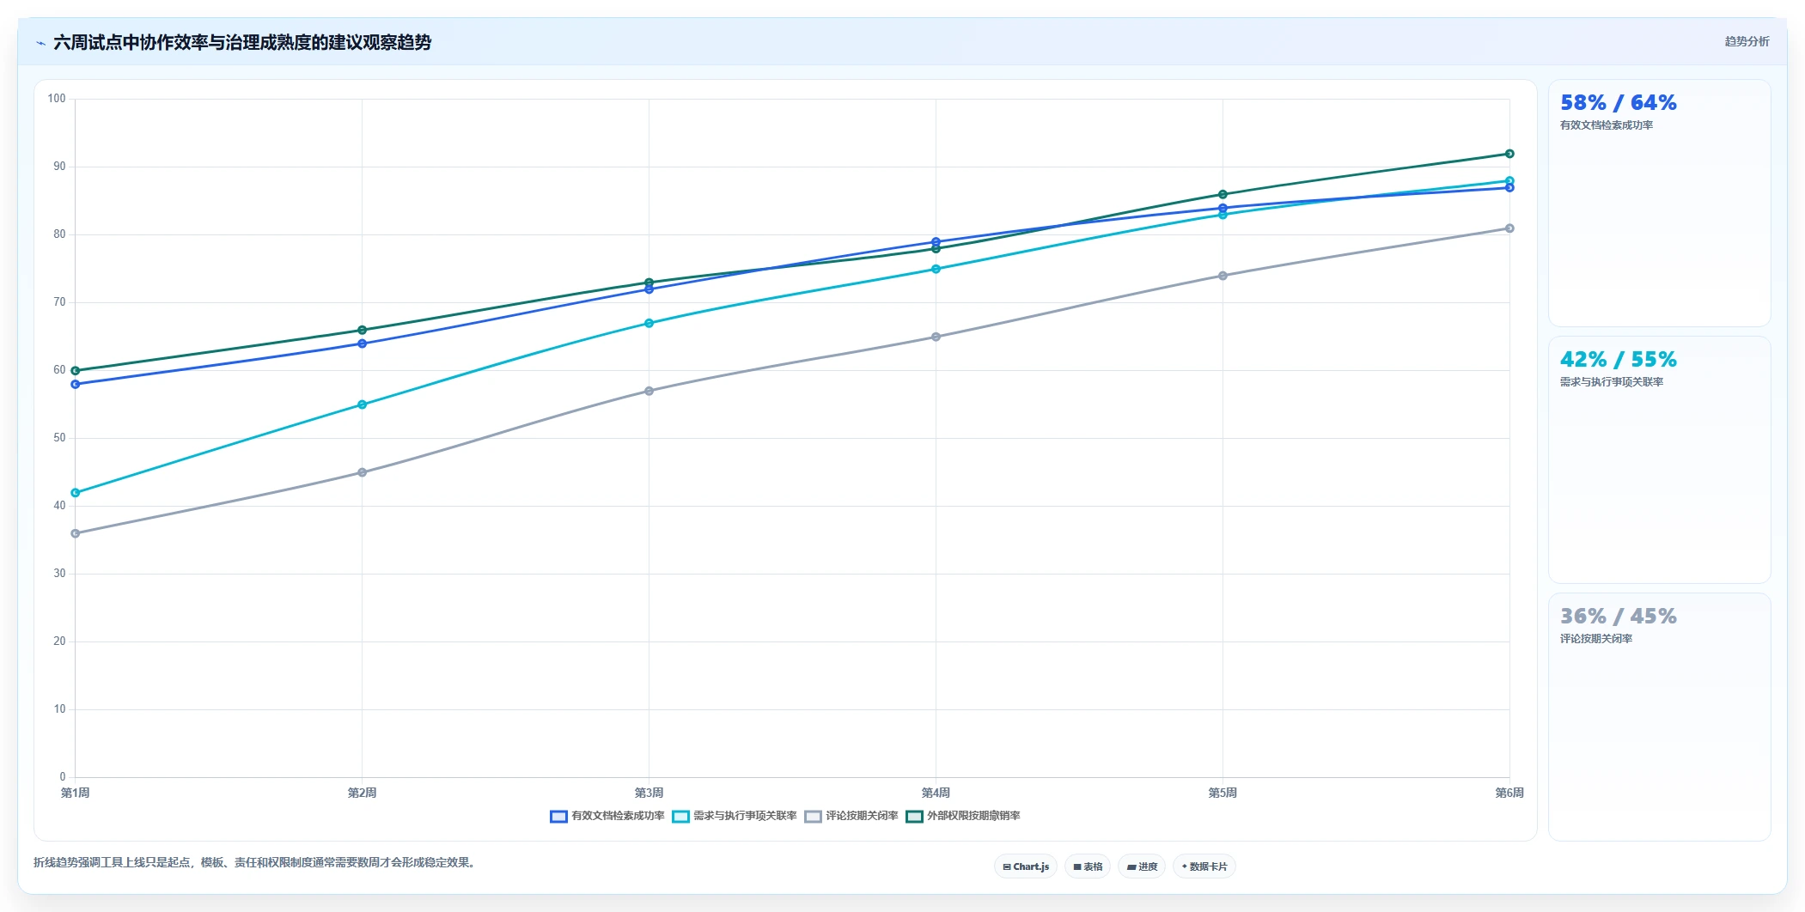Click the blue 有效文档检索成功率 point at 第2周

(x=362, y=344)
